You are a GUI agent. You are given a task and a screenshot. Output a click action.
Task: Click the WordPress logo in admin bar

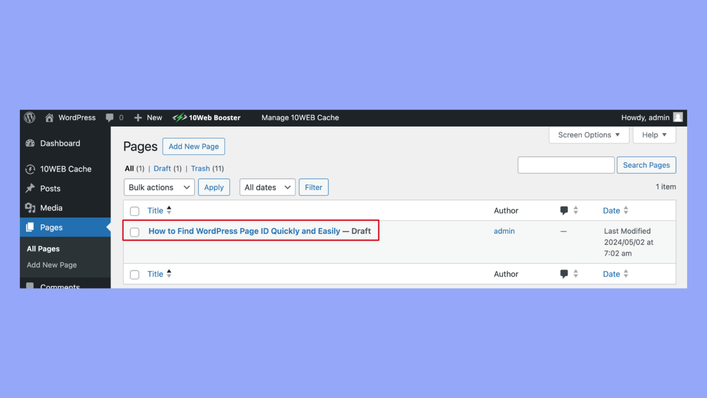[29, 118]
